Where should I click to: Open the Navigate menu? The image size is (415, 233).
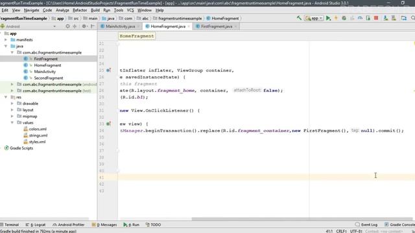[x=32, y=10]
